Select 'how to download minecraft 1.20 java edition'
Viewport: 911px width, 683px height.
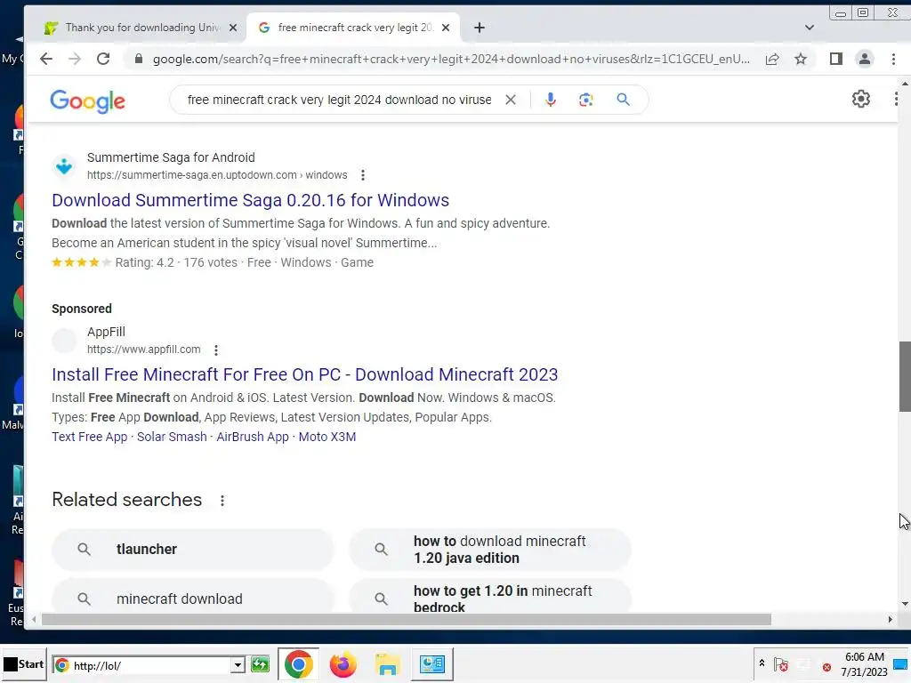tap(490, 549)
